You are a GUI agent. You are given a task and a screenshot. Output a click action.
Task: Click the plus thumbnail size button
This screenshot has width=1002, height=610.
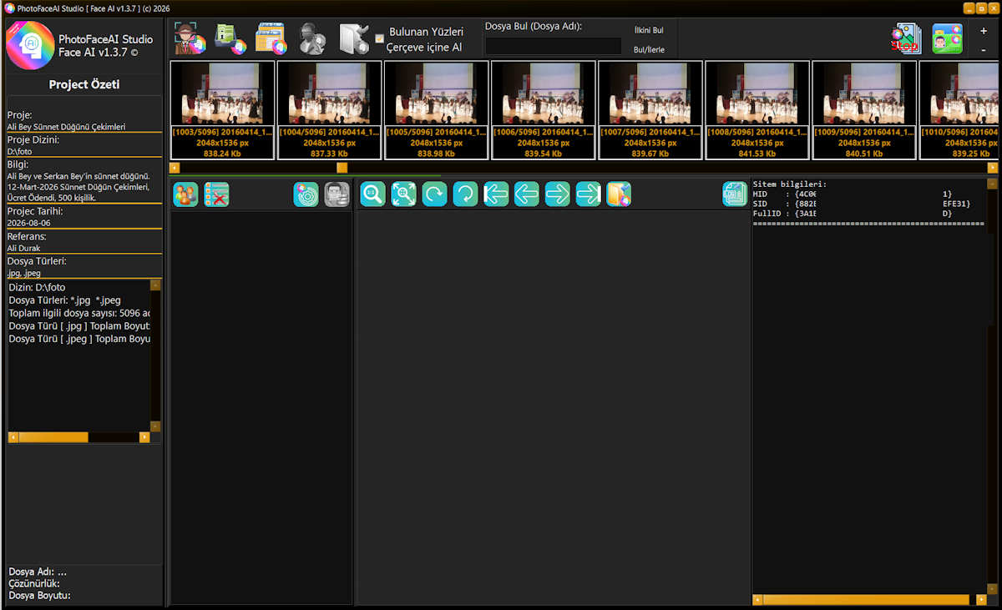point(984,31)
